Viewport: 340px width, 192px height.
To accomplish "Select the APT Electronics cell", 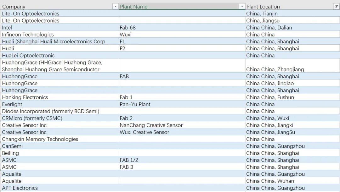I will (60, 188).
